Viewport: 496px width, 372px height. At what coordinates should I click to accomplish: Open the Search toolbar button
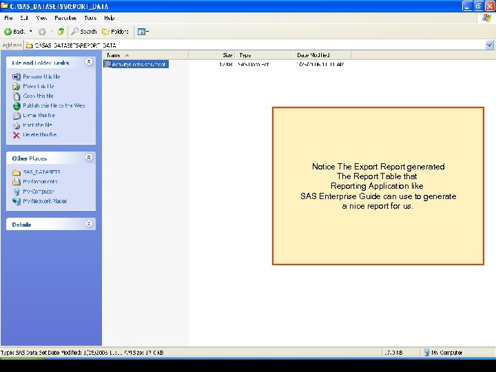click(84, 31)
